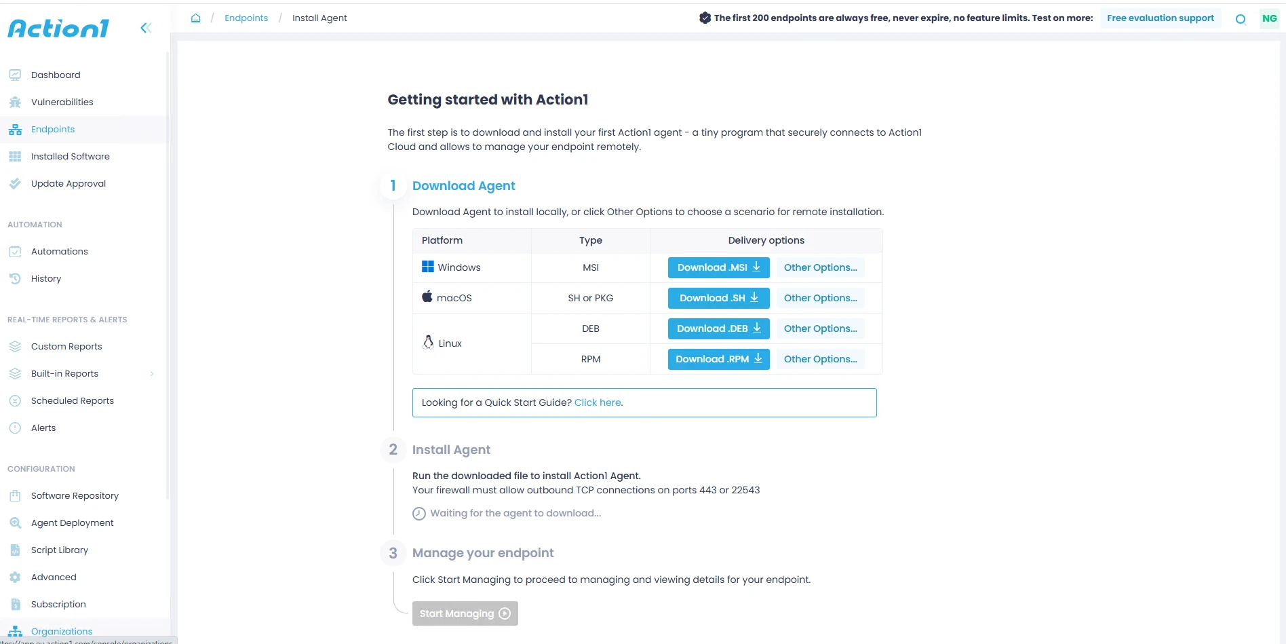Click the Action1 logo

[x=58, y=28]
